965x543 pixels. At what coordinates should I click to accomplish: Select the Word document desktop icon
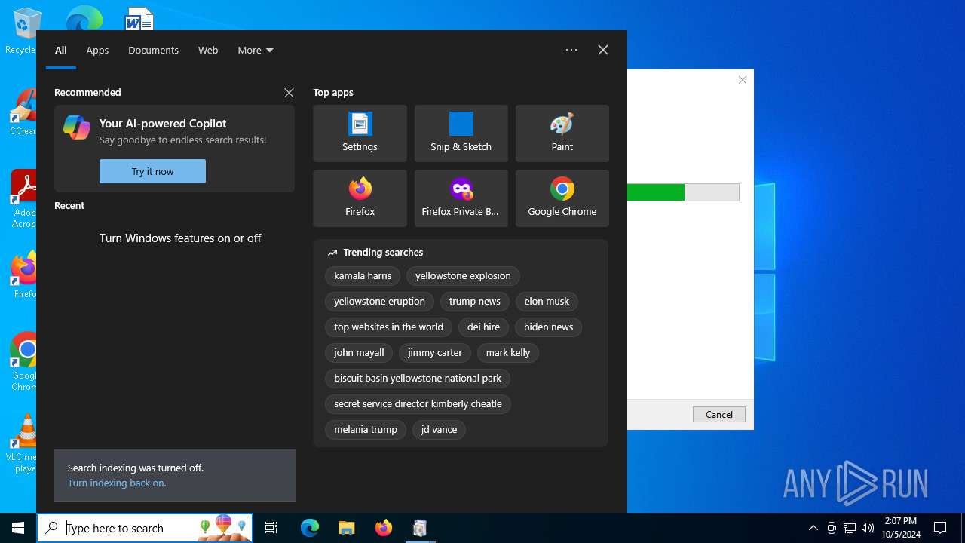(139, 18)
